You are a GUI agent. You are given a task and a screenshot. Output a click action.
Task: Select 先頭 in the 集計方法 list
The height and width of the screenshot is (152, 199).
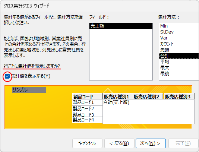point(179,50)
